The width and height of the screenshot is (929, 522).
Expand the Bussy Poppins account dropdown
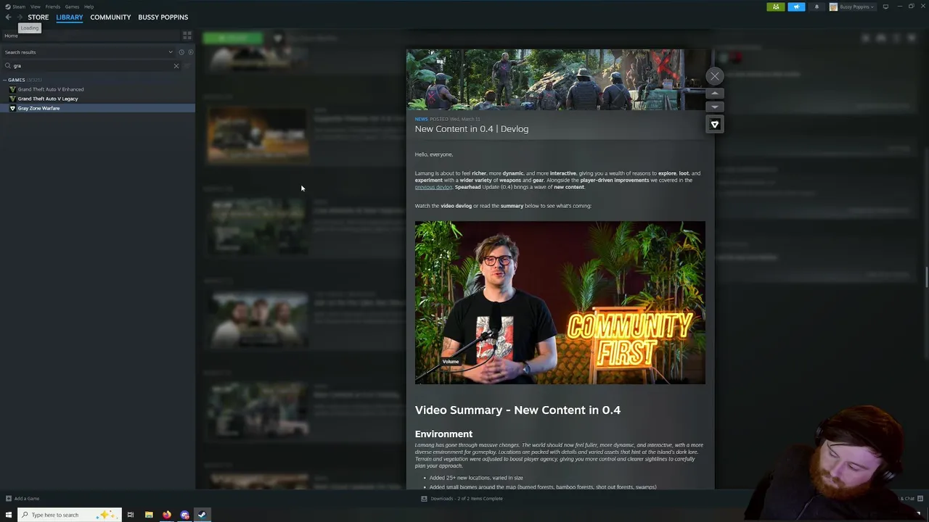pos(853,7)
